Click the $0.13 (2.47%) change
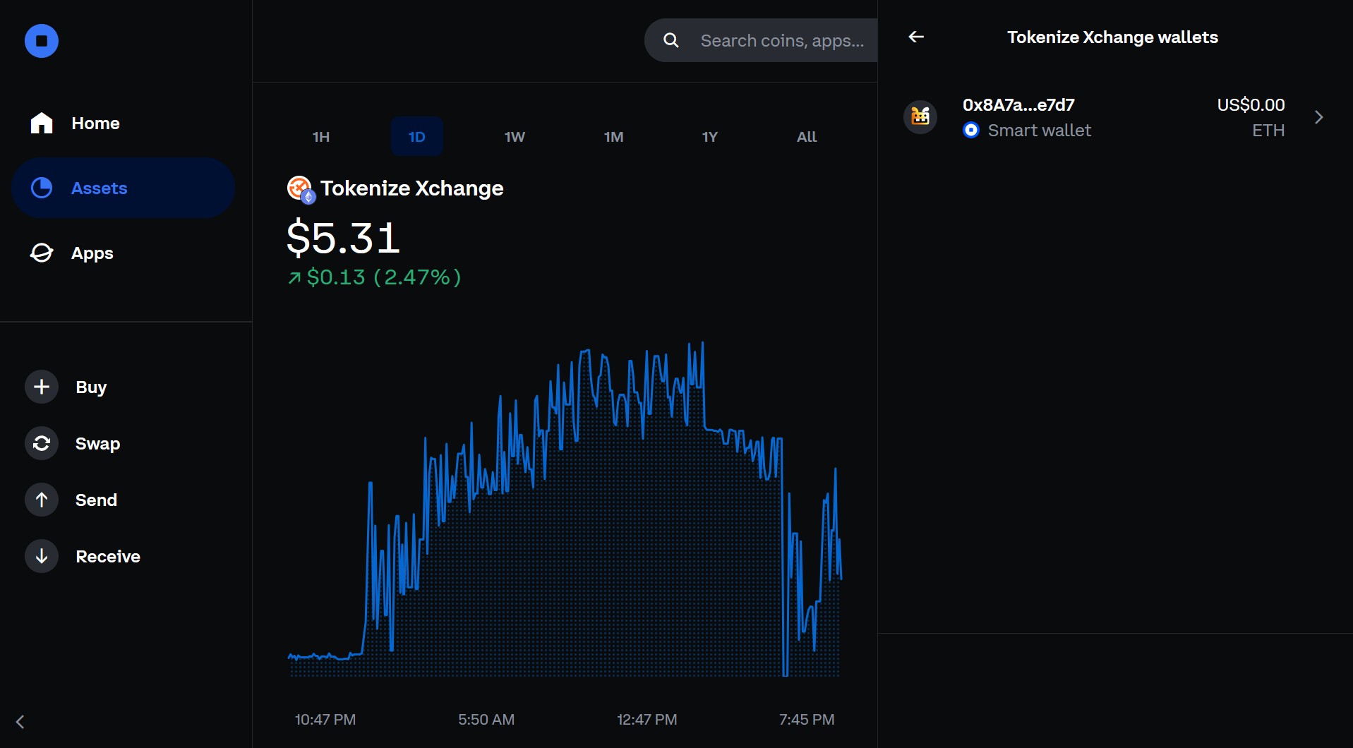 [x=384, y=277]
